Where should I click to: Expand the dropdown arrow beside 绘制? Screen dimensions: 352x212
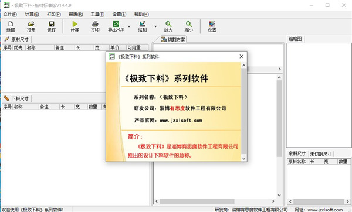click(155, 26)
